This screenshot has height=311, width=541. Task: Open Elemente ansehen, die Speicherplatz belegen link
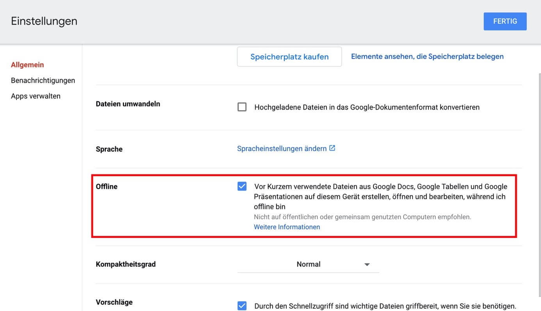(427, 57)
